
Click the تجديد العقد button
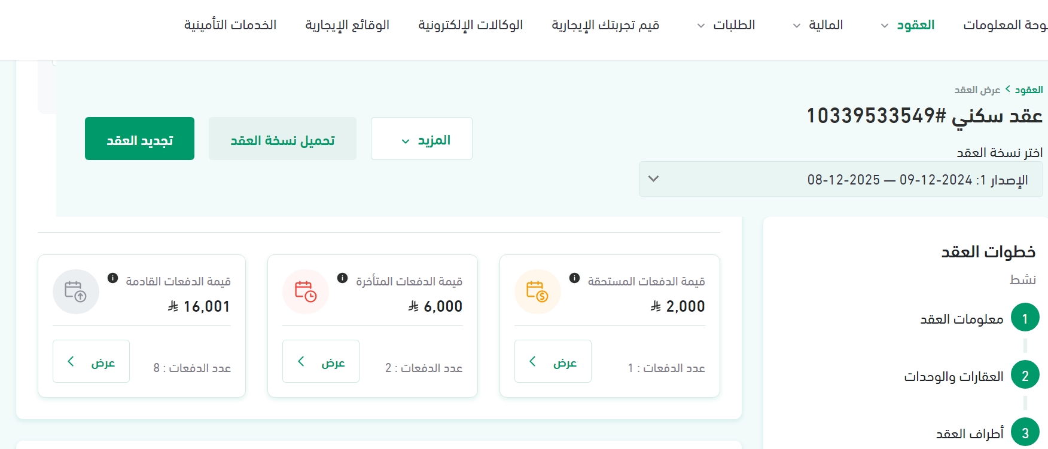tap(139, 139)
